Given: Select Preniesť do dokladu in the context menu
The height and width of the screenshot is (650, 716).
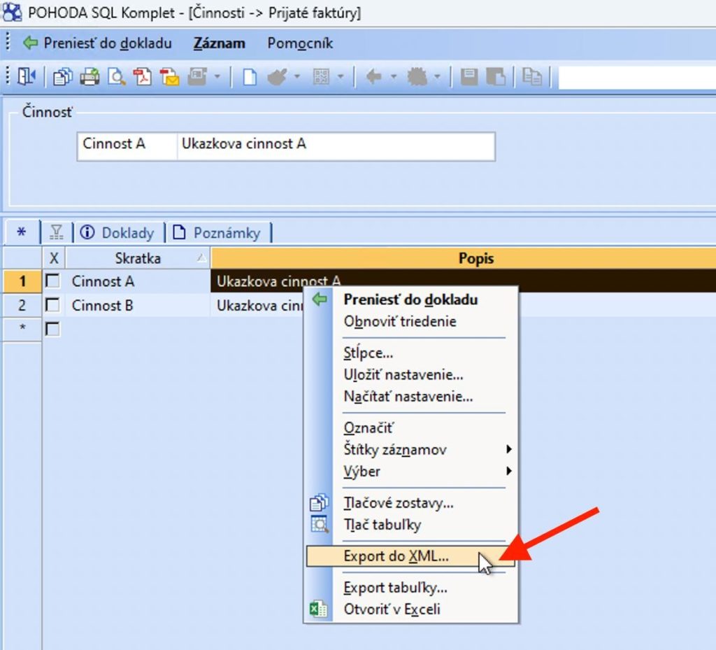Looking at the screenshot, I should [410, 299].
